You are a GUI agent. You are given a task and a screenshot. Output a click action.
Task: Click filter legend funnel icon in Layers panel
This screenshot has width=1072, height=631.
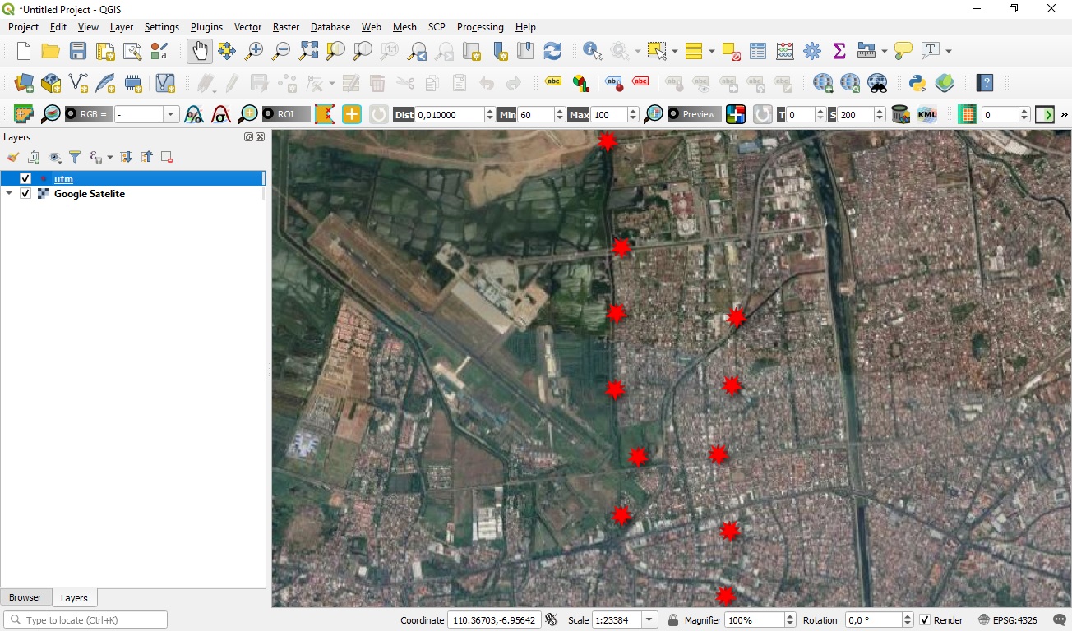(75, 157)
